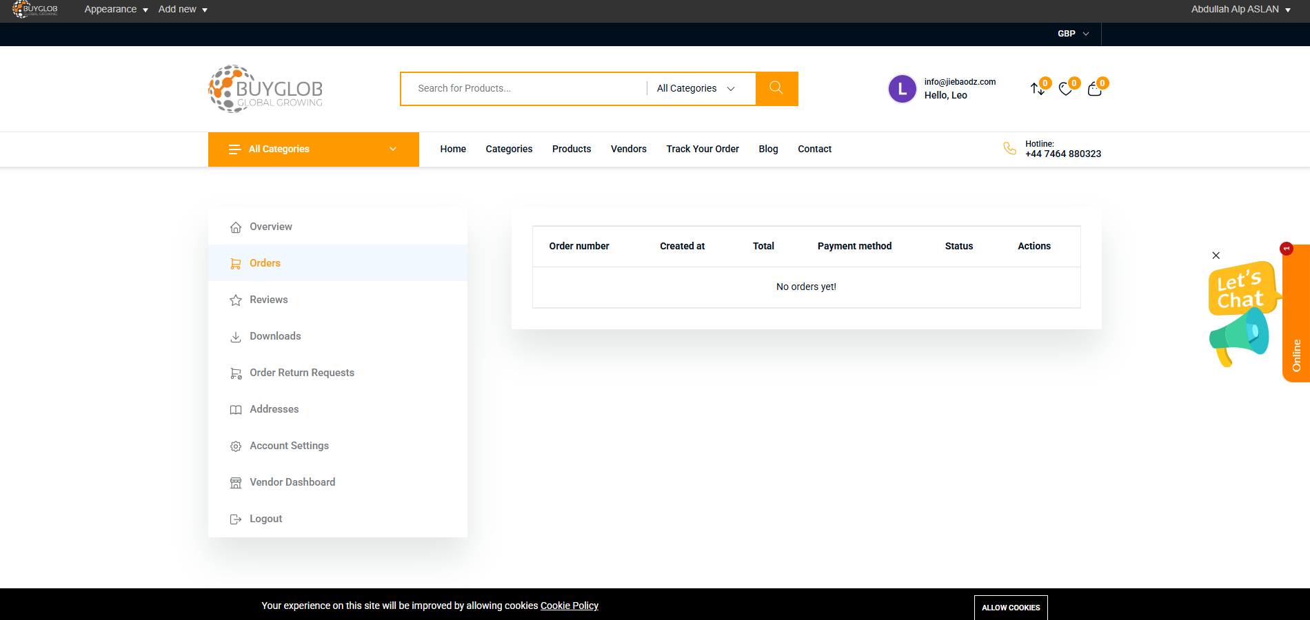Viewport: 1310px width, 620px height.
Task: Click the orange search magnifier button
Action: (776, 89)
